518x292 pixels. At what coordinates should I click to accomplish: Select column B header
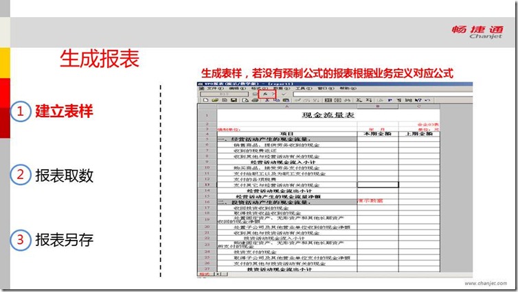click(378, 106)
